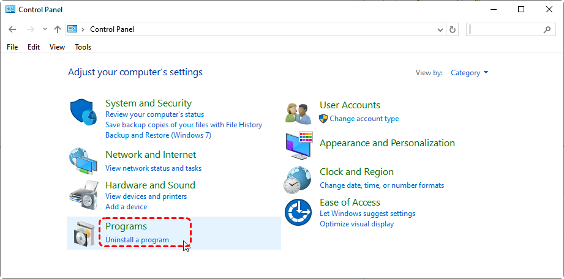Click the System and Security shield icon

83,112
